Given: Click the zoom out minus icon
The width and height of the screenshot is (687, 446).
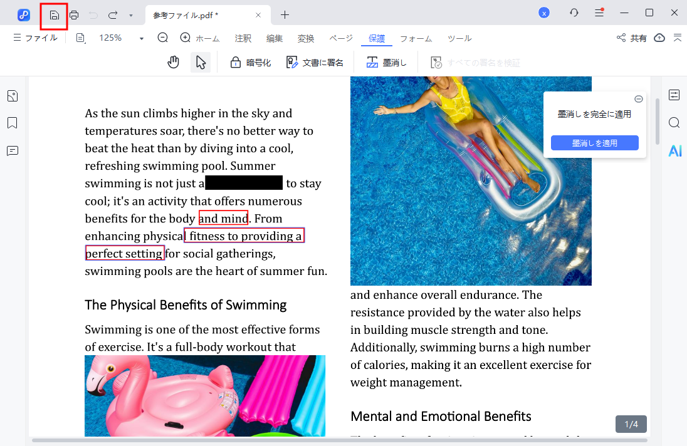Looking at the screenshot, I should [x=163, y=38].
